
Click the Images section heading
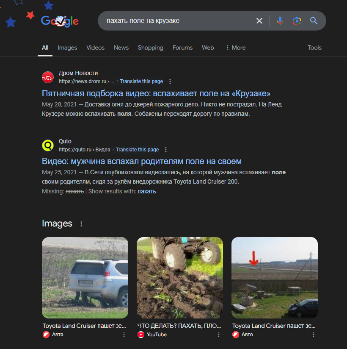(x=57, y=223)
